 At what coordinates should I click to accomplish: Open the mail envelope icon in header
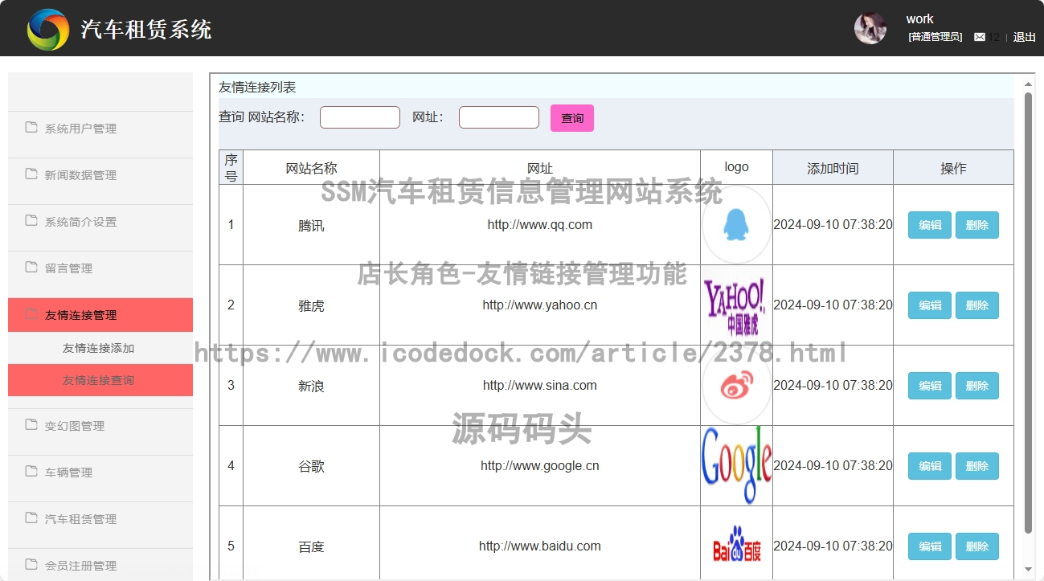point(979,37)
